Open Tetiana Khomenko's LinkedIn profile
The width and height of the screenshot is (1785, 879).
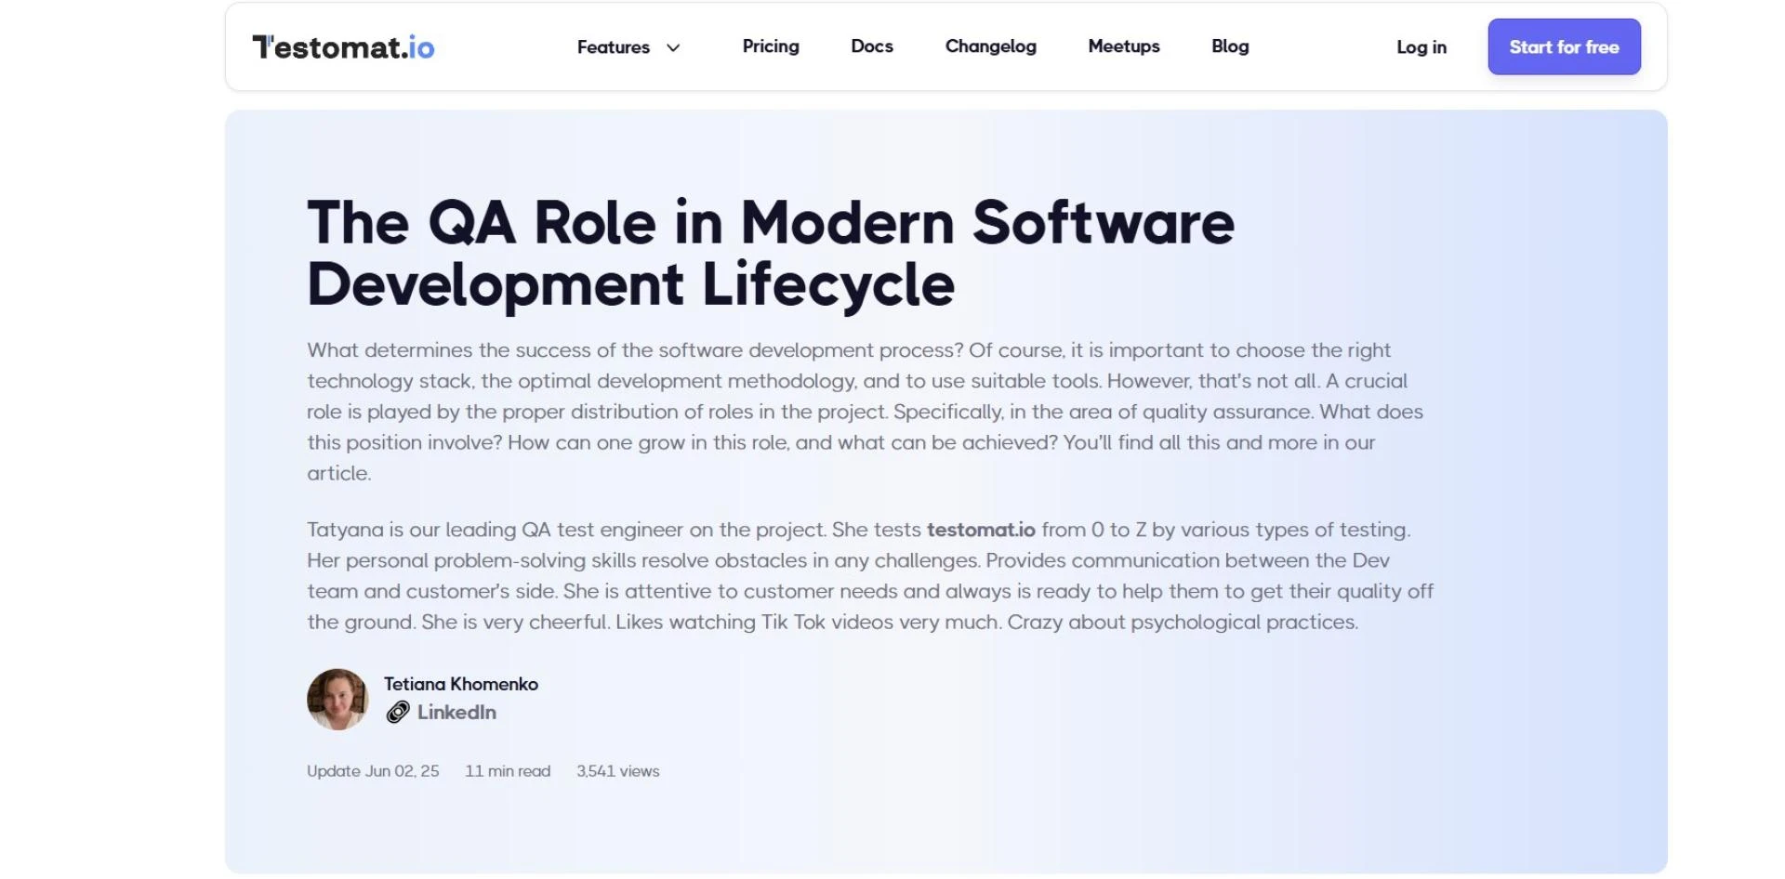pos(457,712)
